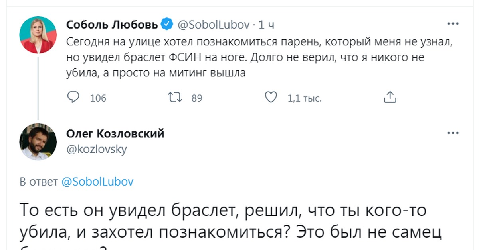Open the three-dot menu on Kozlovsky's reply
Screen dimensions: 479x250
(453, 133)
